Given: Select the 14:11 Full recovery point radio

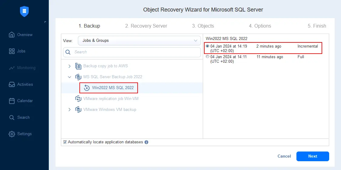Looking at the screenshot, I should pyautogui.click(x=207, y=57).
